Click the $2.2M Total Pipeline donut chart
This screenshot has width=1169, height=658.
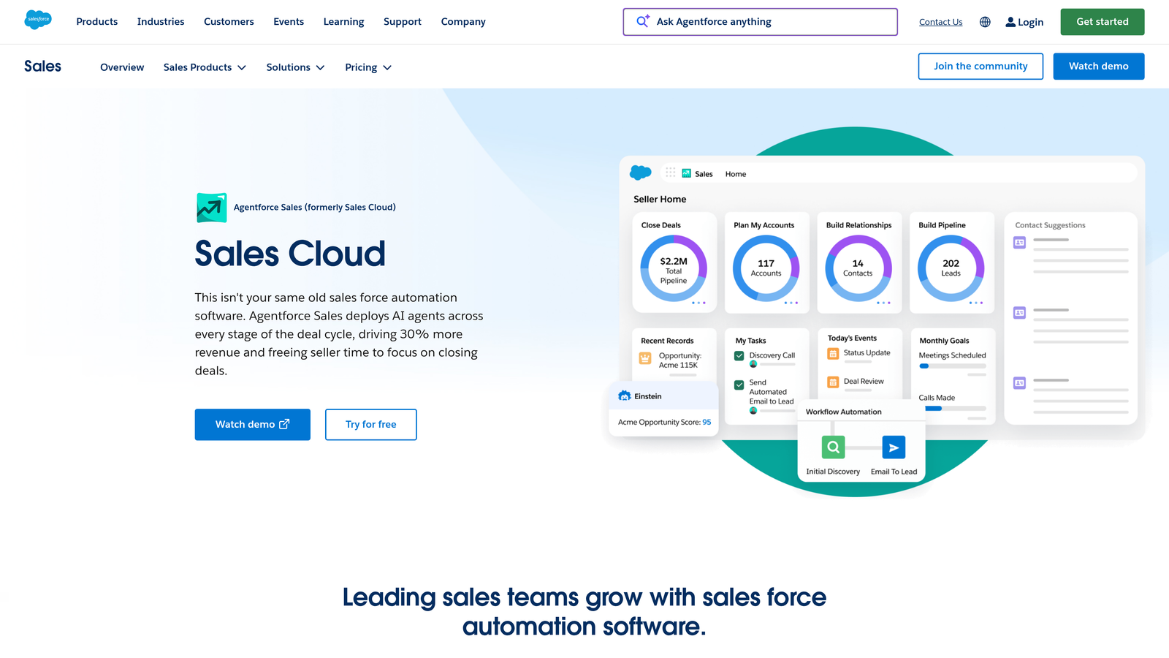674,268
